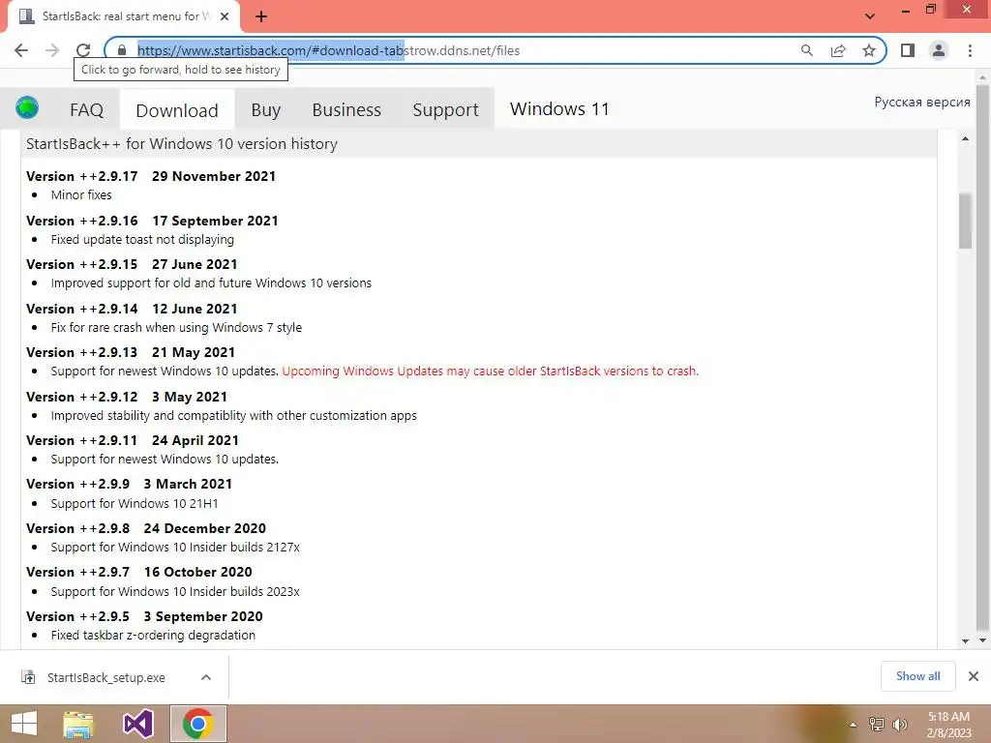Image resolution: width=991 pixels, height=743 pixels.
Task: Close the downloads bar
Action: click(974, 676)
